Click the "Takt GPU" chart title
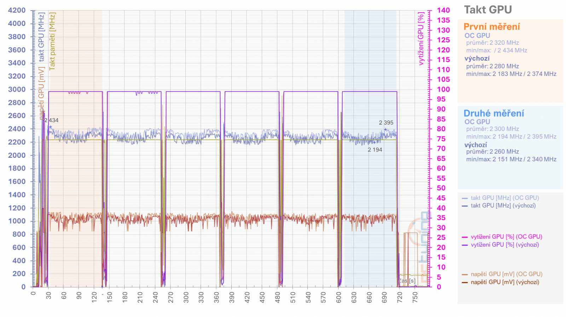Screen dimensions: 566x317 (x=488, y=10)
